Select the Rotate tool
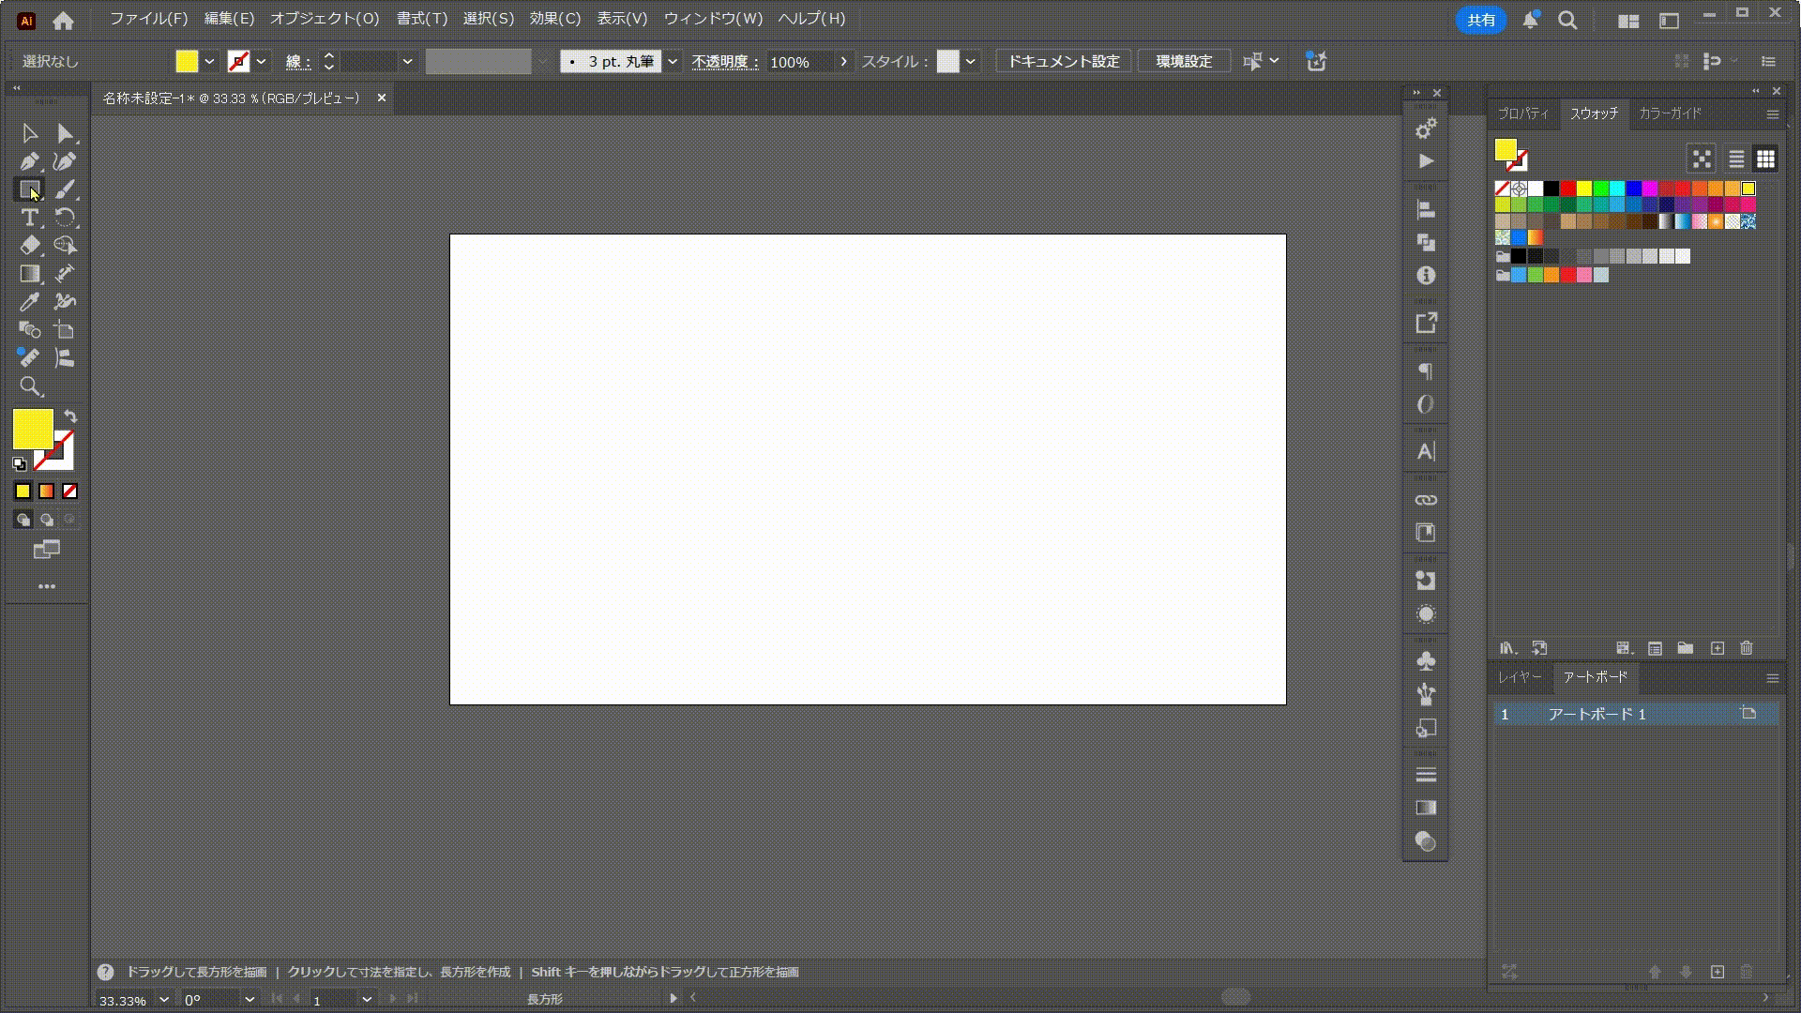Viewport: 1801px width, 1013px height. [65, 218]
